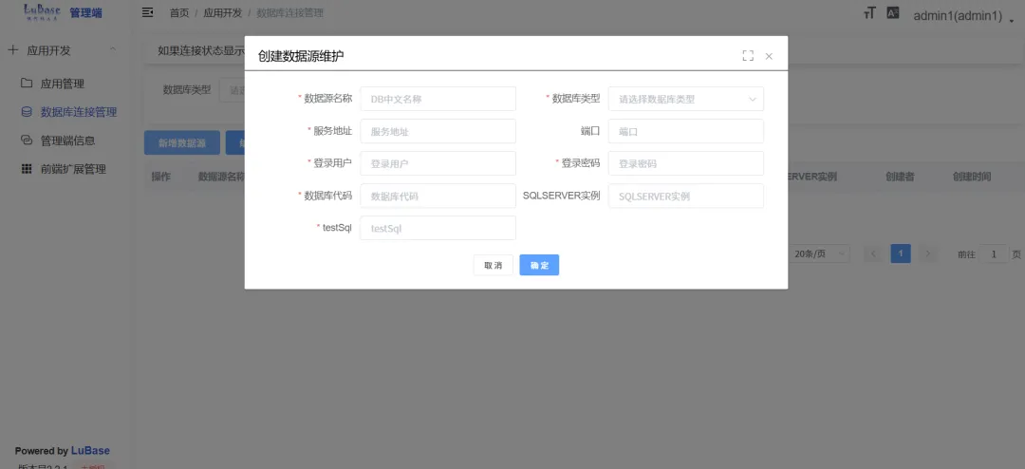Open the 数据库类型 dropdown in dialog

(686, 99)
